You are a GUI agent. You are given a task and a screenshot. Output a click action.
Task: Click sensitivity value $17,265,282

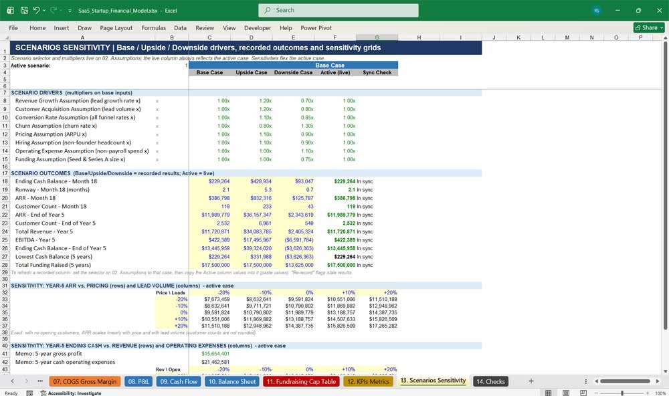377,326
